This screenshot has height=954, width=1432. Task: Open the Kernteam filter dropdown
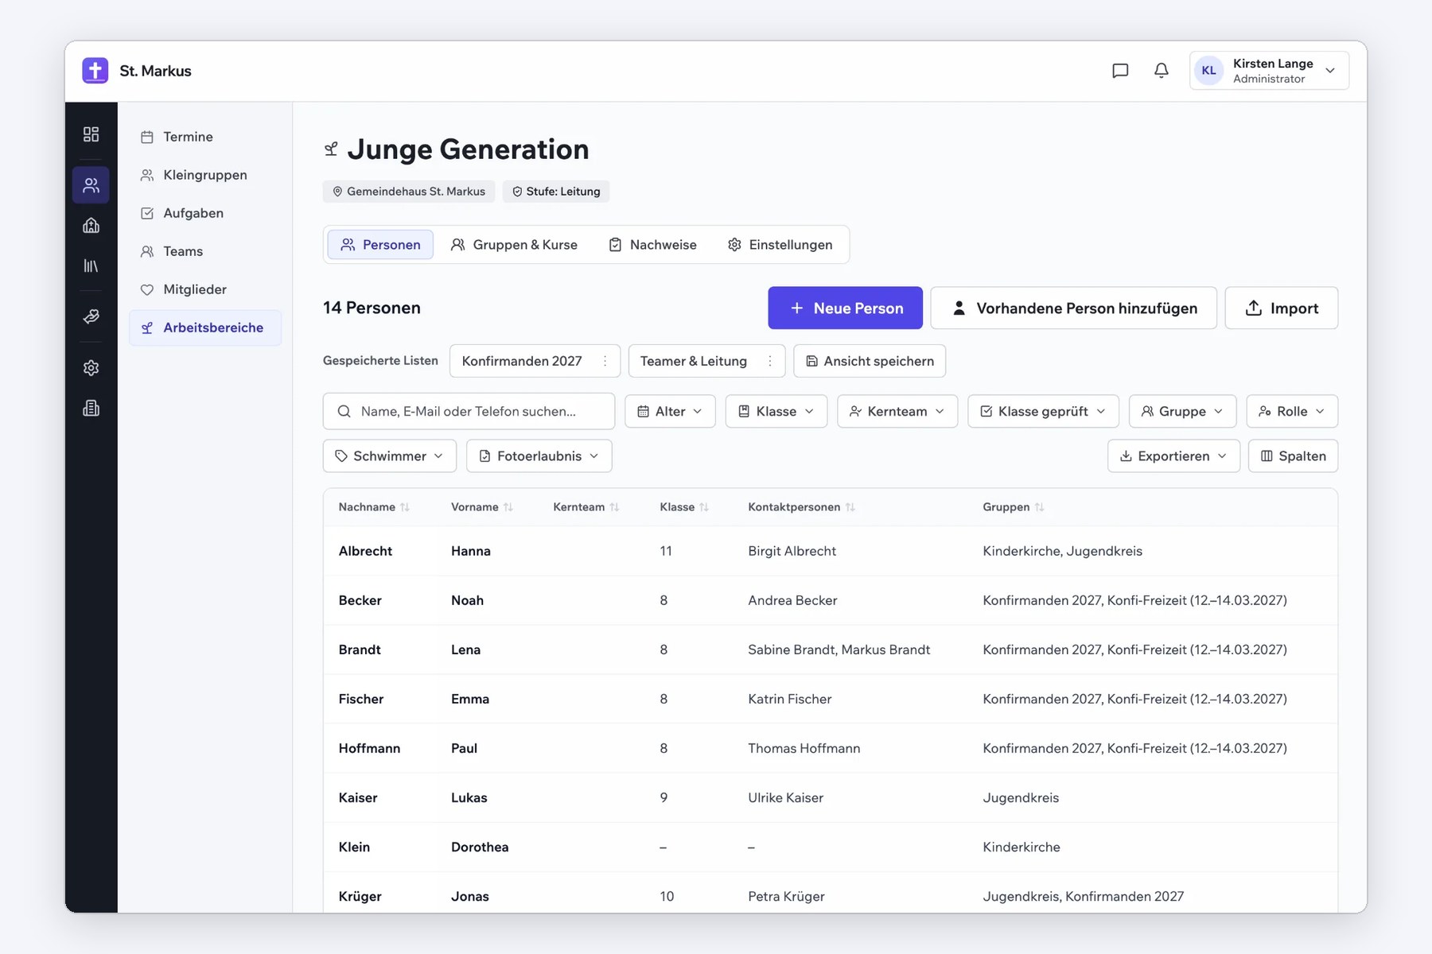point(897,411)
